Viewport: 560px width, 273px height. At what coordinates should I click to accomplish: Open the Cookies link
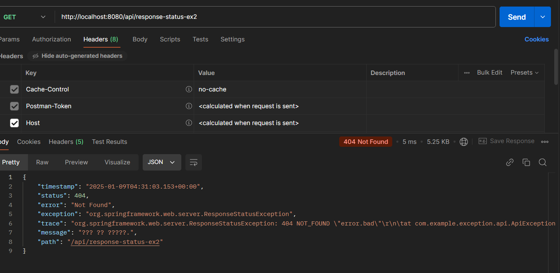[x=537, y=39]
